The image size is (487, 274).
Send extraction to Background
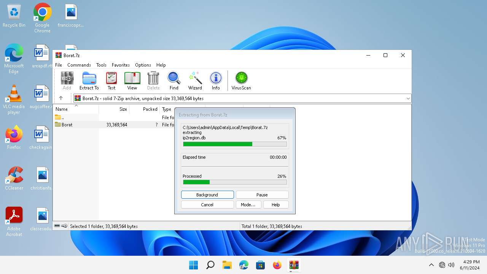(x=207, y=195)
